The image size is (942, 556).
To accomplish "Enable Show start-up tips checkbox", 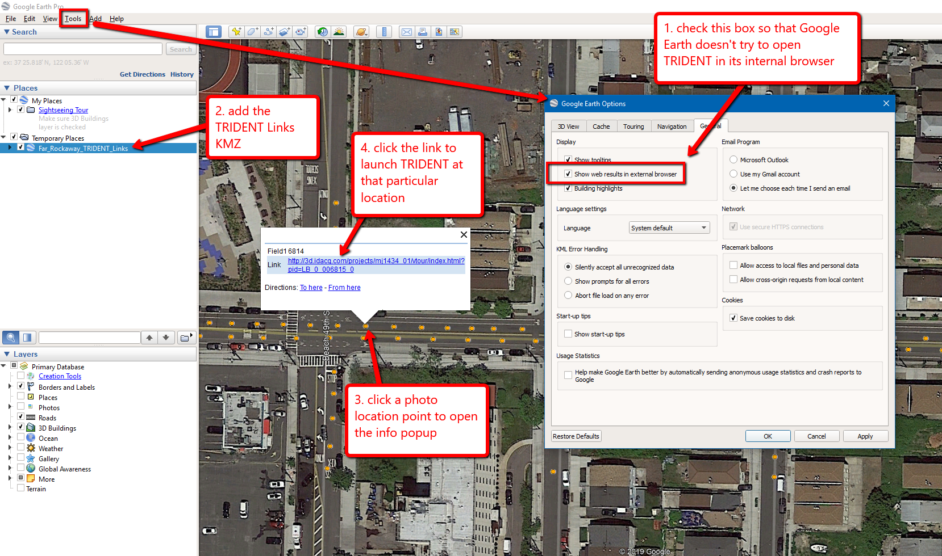I will [568, 334].
